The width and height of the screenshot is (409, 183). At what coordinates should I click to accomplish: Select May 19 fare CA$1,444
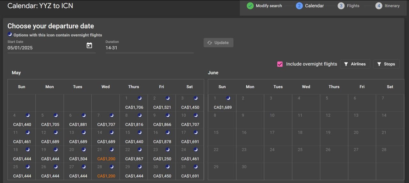coord(50,159)
